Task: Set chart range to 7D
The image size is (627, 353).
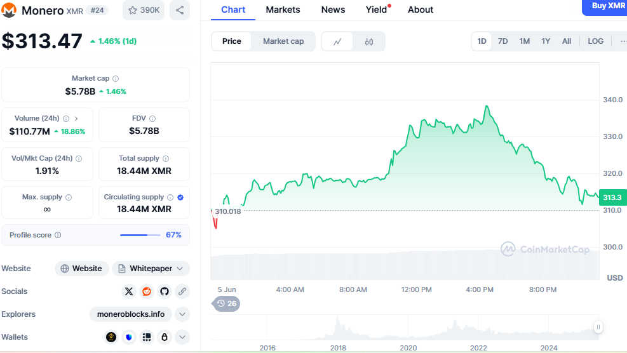Action: point(502,41)
